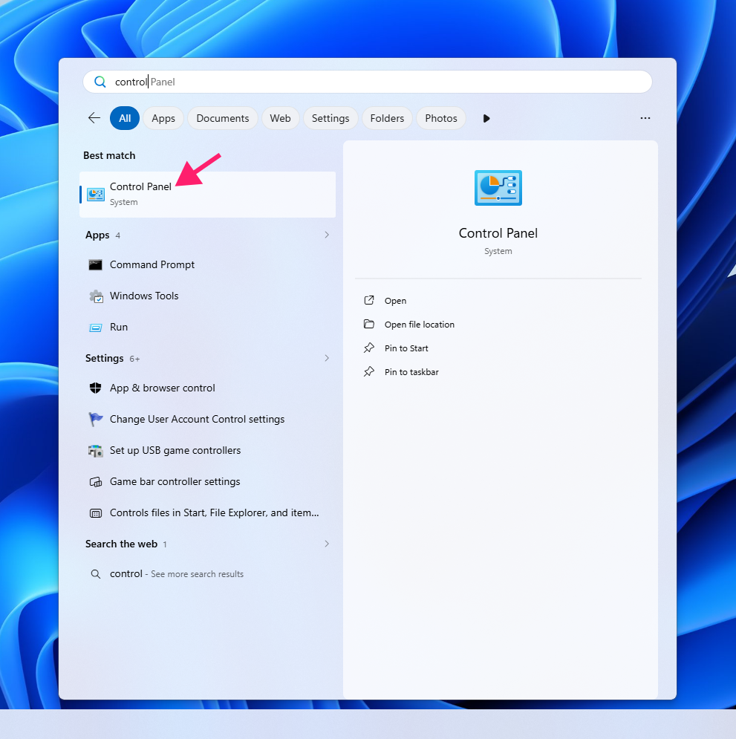Click the Settings section heading

[104, 358]
